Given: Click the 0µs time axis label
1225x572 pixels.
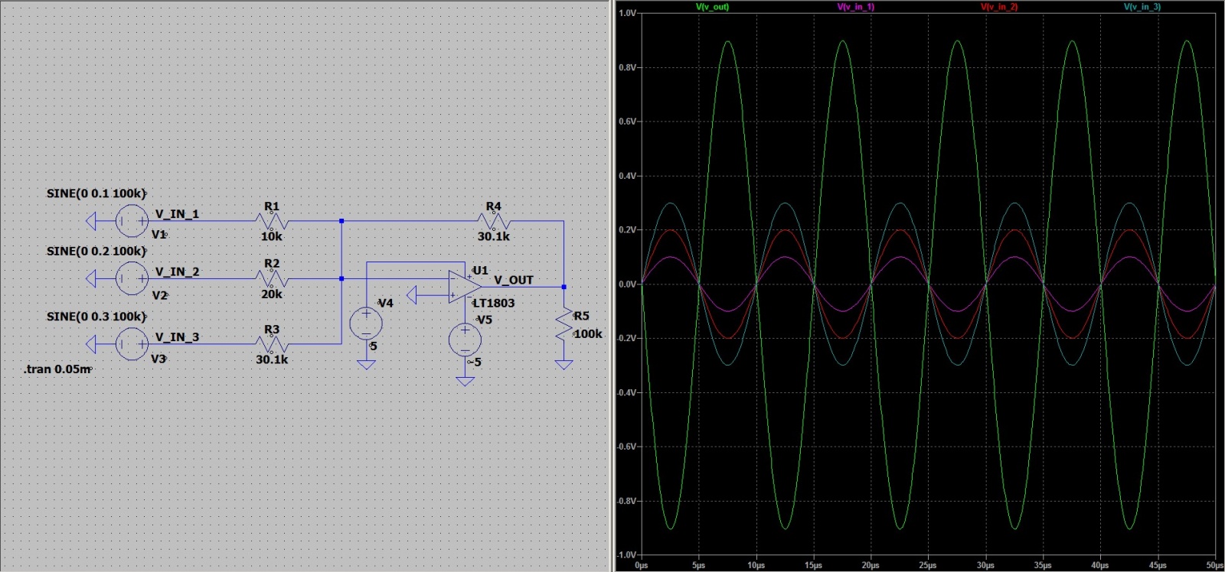Looking at the screenshot, I should tap(642, 565).
